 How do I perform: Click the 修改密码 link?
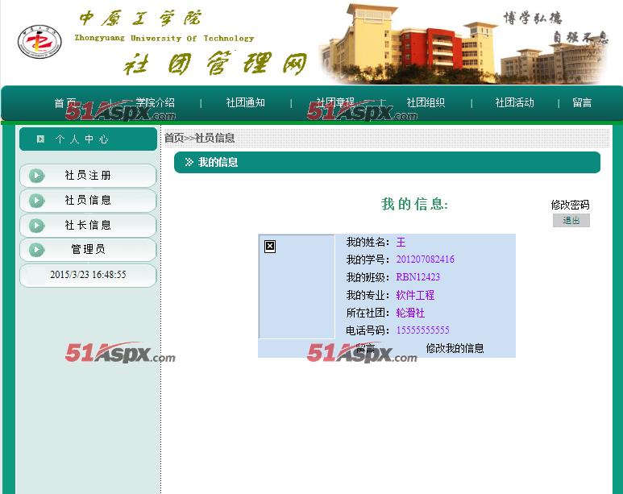click(x=570, y=205)
